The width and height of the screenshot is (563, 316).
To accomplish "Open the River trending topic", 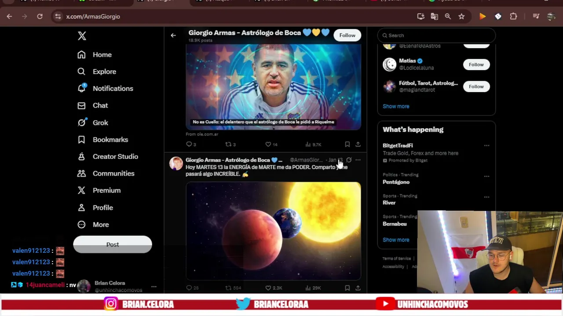I will pos(389,203).
